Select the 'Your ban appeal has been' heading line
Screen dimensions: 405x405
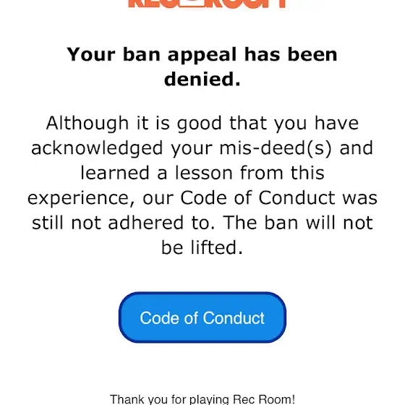(x=202, y=55)
